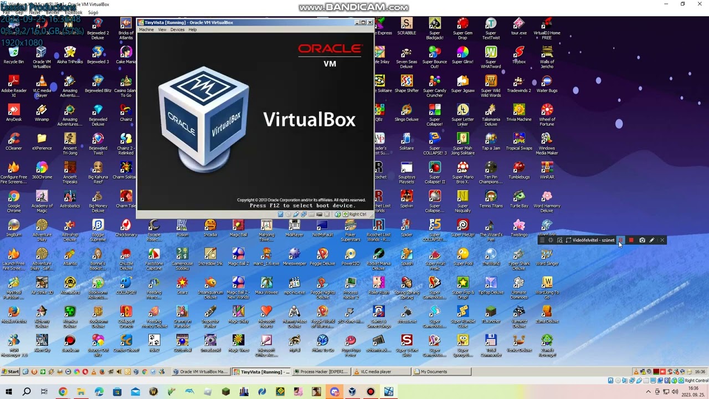Select the Minesweeper desktop icon
Screen dimensions: 709x399
[x=295, y=257]
